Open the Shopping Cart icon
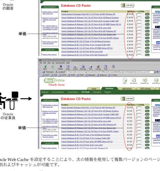160x171 pixels. (145, 80)
